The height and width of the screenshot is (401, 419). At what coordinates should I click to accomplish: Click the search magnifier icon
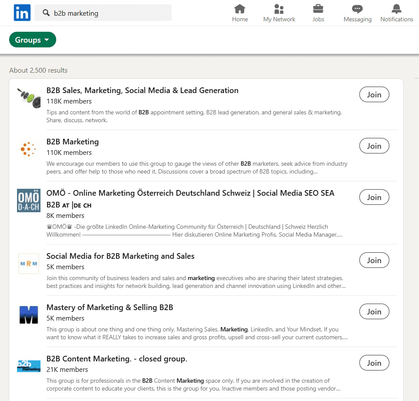pos(46,13)
